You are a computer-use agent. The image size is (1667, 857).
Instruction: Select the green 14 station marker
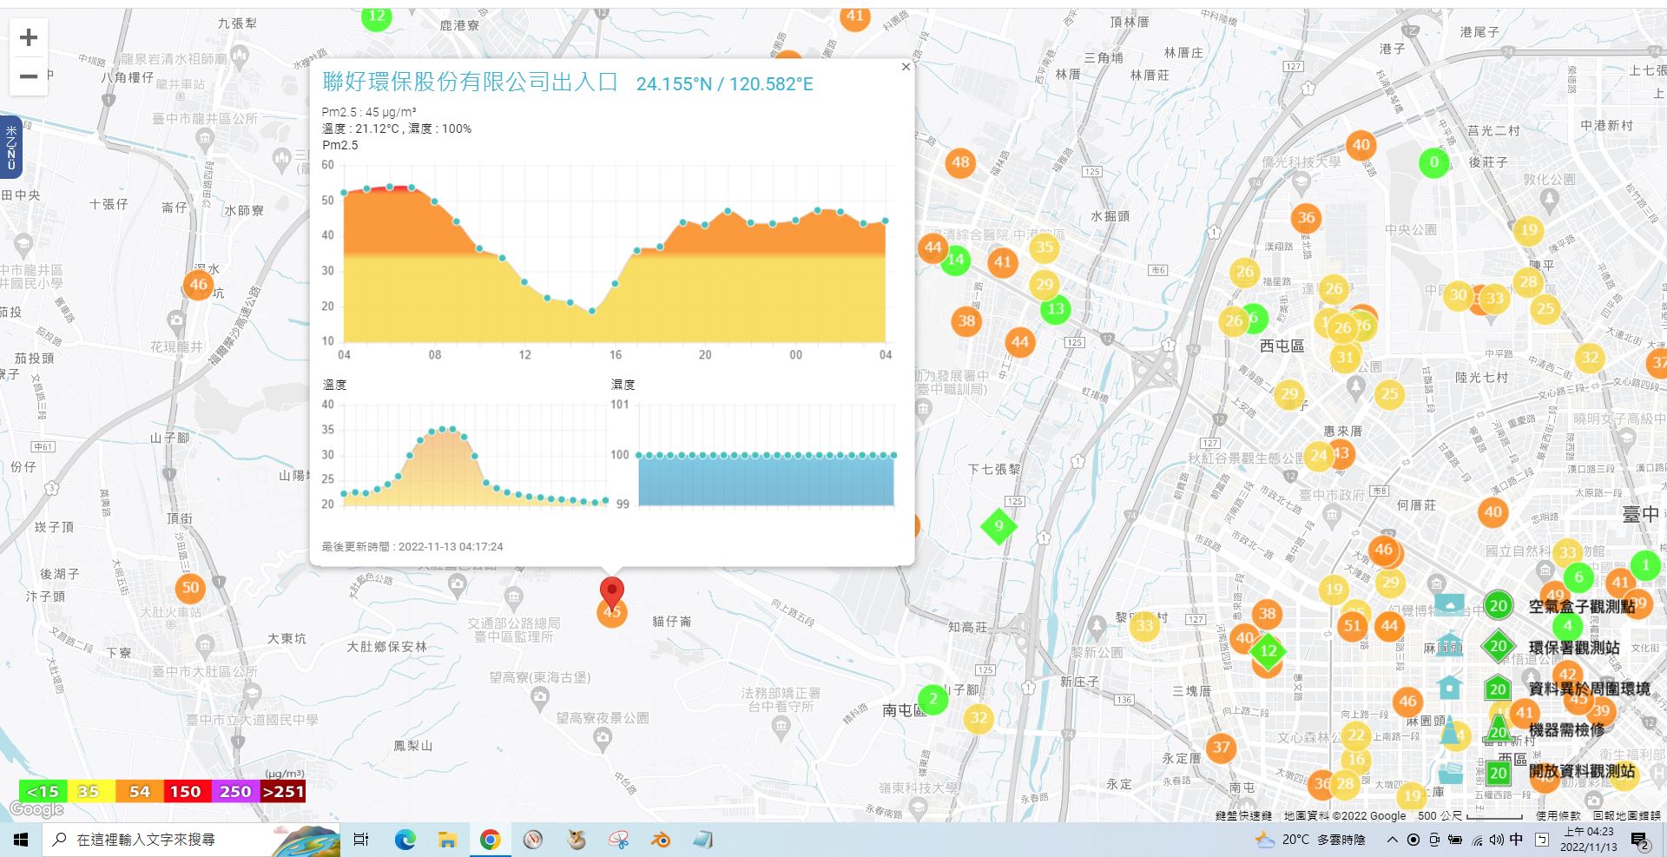tap(955, 260)
